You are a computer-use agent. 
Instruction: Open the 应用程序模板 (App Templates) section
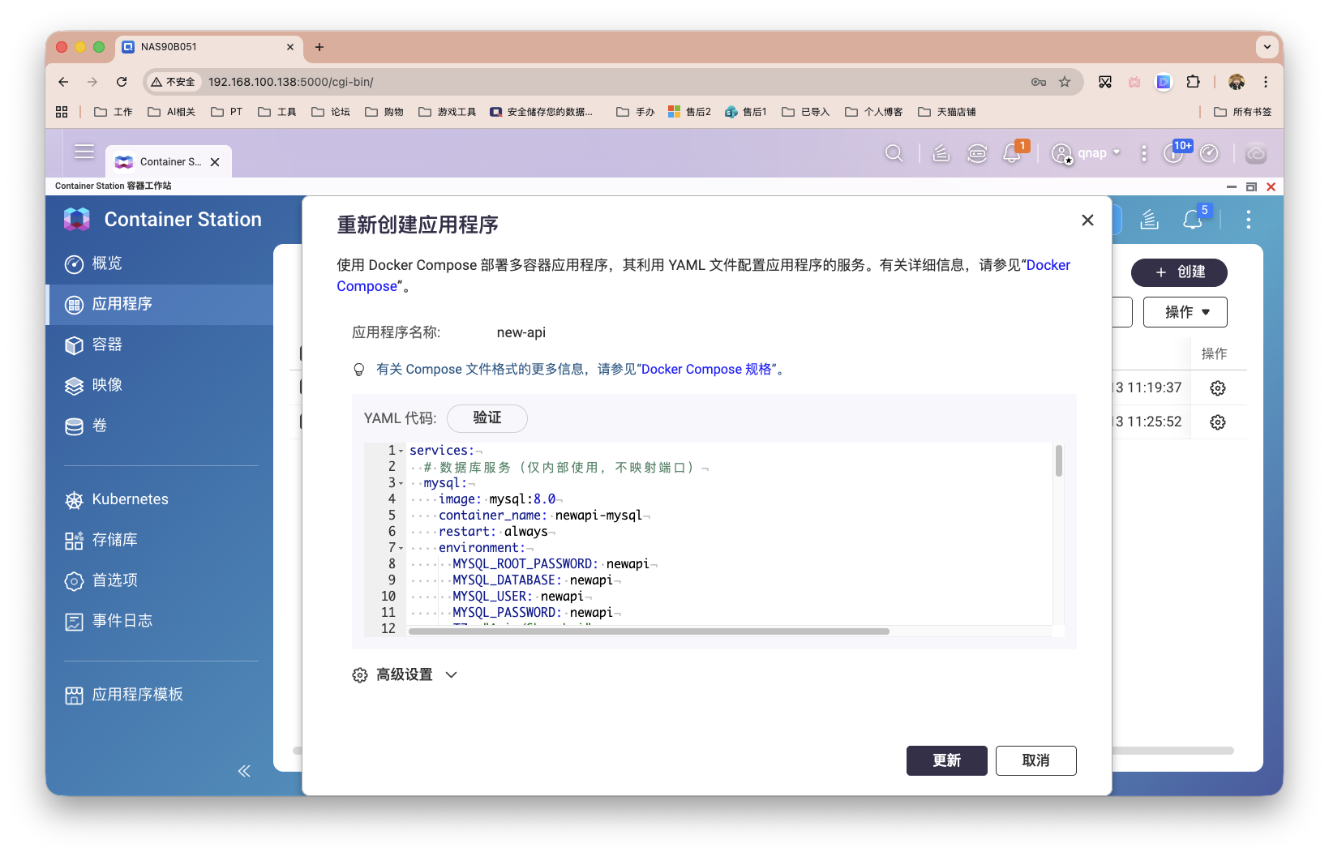(136, 694)
